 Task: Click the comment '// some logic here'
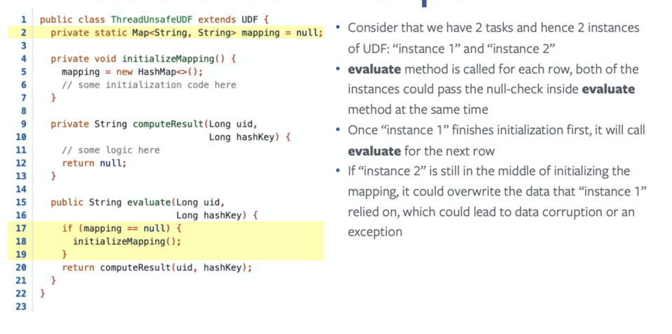[111, 150]
